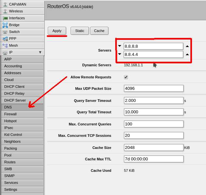Open Cloud under IP
The image size is (206, 195).
coord(22,80)
